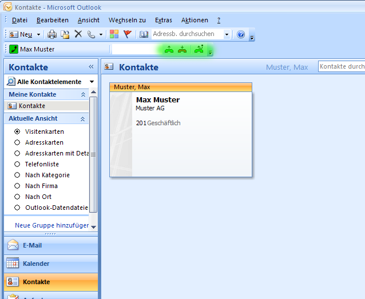The height and width of the screenshot is (299, 365).
Task: Click the scroll down arrow in navigation pane
Action: [93, 227]
